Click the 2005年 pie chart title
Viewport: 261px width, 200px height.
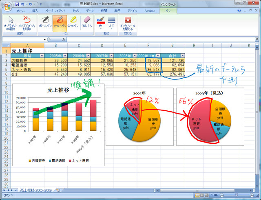tap(139, 93)
